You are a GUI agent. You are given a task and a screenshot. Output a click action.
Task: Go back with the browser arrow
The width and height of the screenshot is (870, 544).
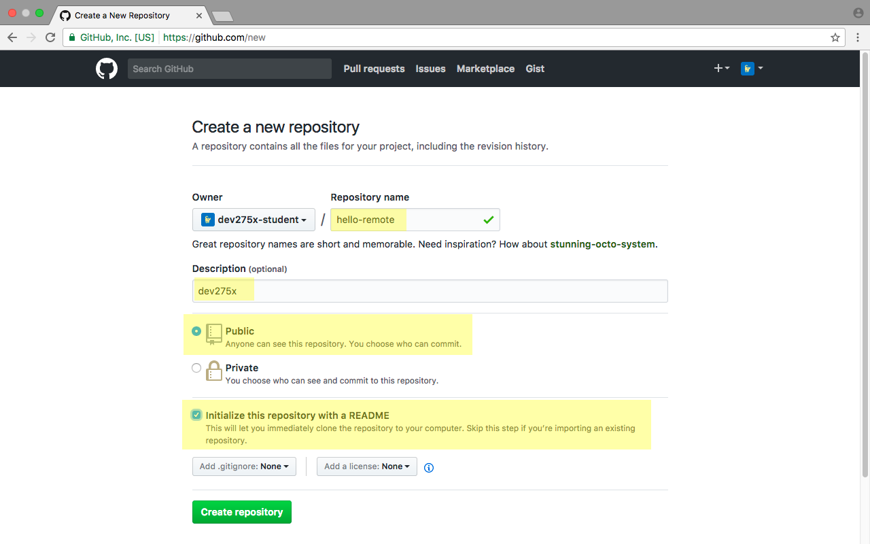[x=12, y=37]
